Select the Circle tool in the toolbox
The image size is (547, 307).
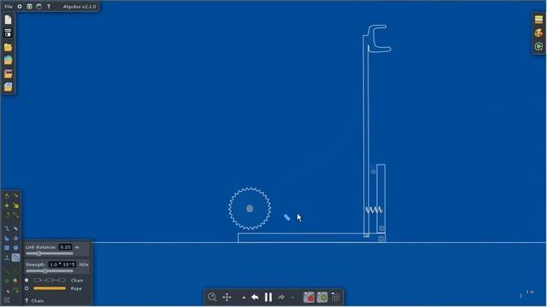point(15,247)
